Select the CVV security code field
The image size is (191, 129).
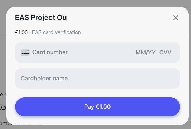[166, 52]
